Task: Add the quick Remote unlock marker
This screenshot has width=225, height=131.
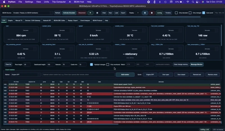Action: pos(213,74)
